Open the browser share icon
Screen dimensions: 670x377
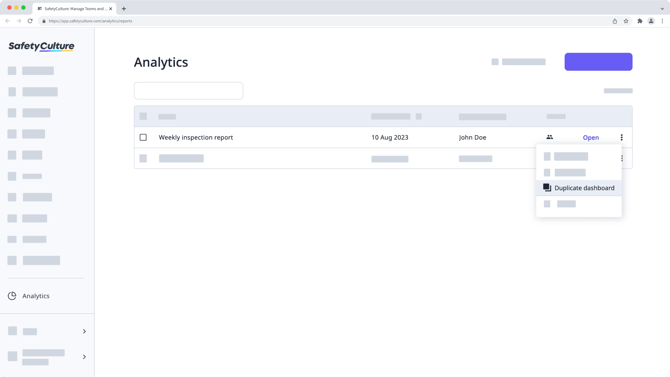(615, 21)
